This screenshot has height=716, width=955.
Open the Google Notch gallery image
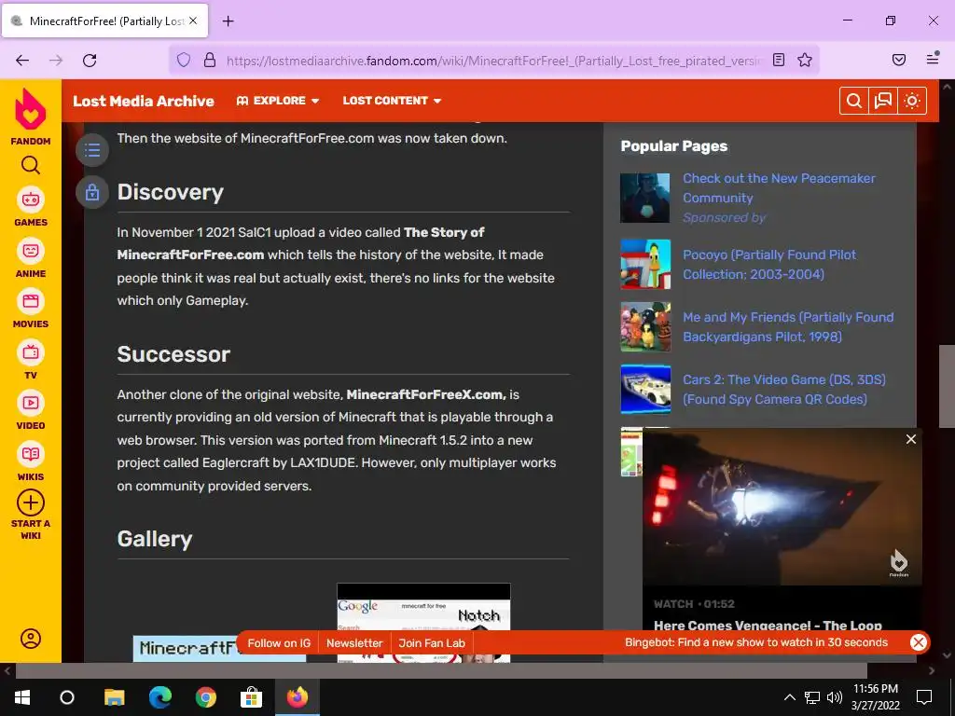(x=423, y=608)
